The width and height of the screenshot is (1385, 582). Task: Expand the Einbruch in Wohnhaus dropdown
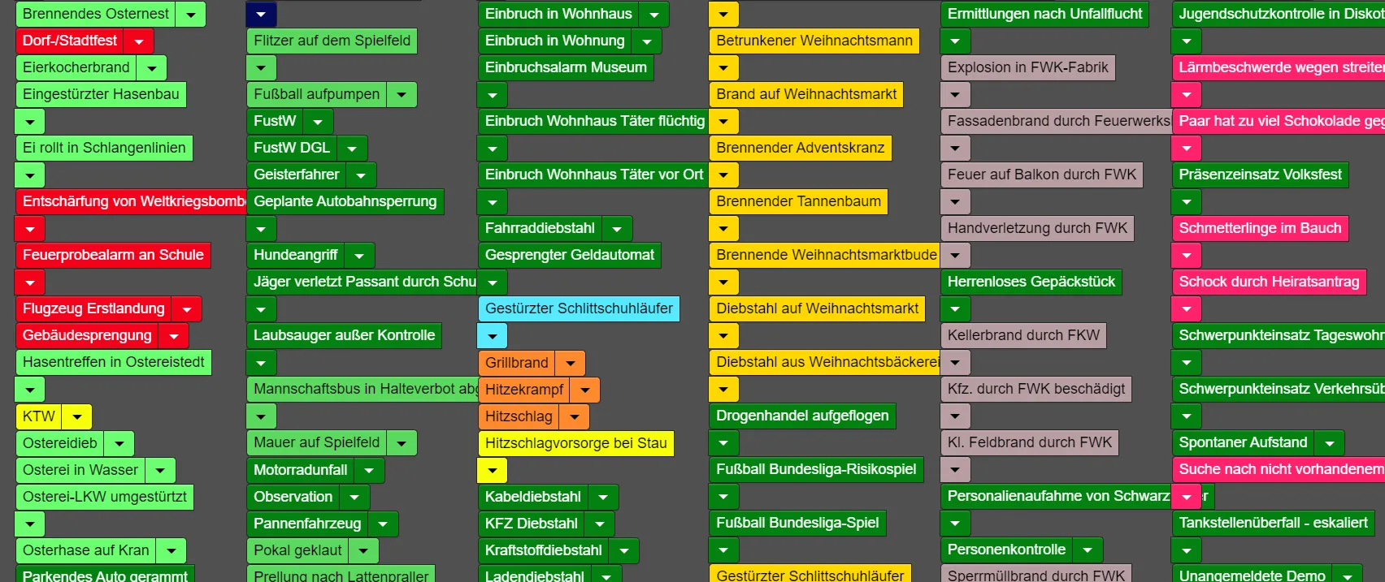[654, 14]
